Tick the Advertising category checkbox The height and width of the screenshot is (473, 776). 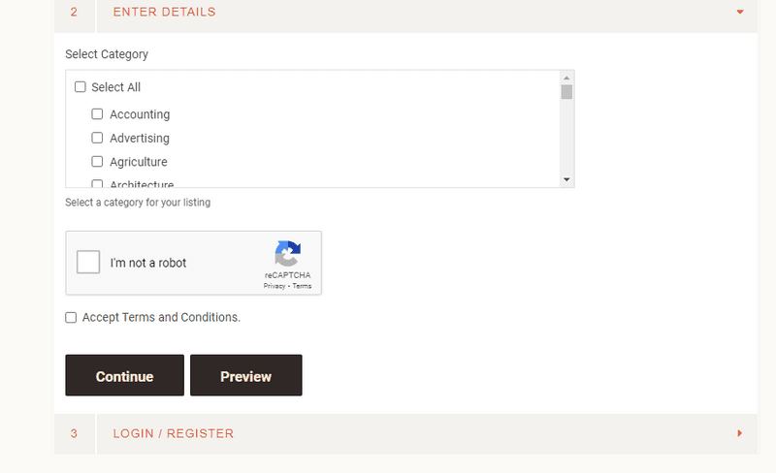[x=98, y=138]
